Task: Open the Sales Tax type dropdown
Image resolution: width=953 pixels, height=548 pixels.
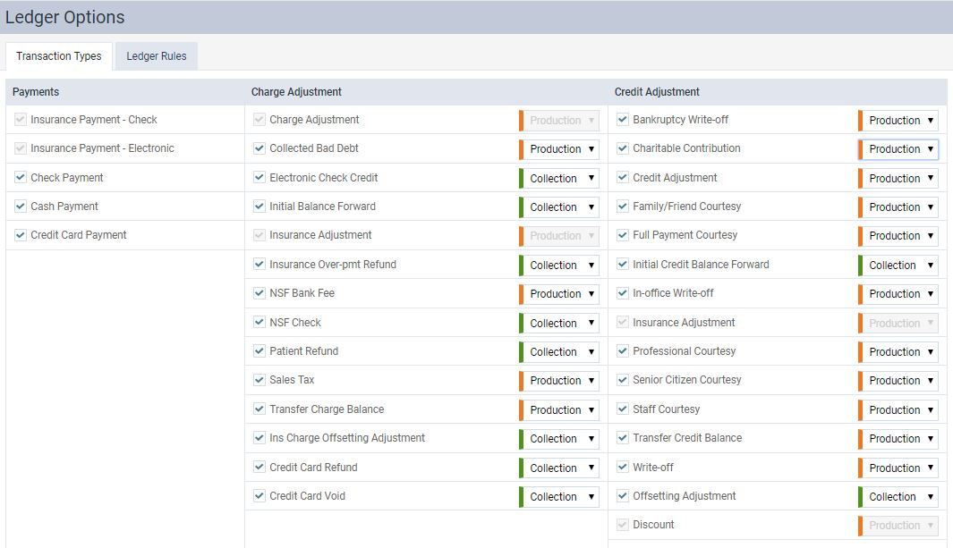Action: pyautogui.click(x=561, y=381)
